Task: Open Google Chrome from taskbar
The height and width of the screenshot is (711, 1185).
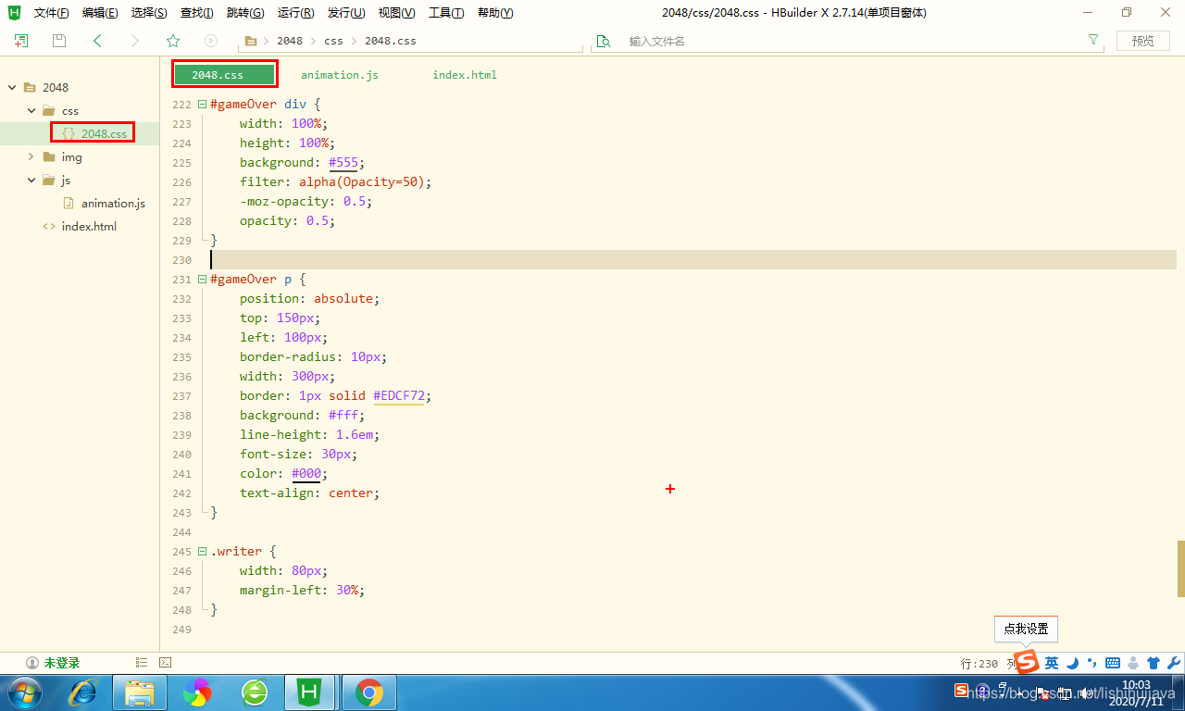Action: click(x=369, y=692)
